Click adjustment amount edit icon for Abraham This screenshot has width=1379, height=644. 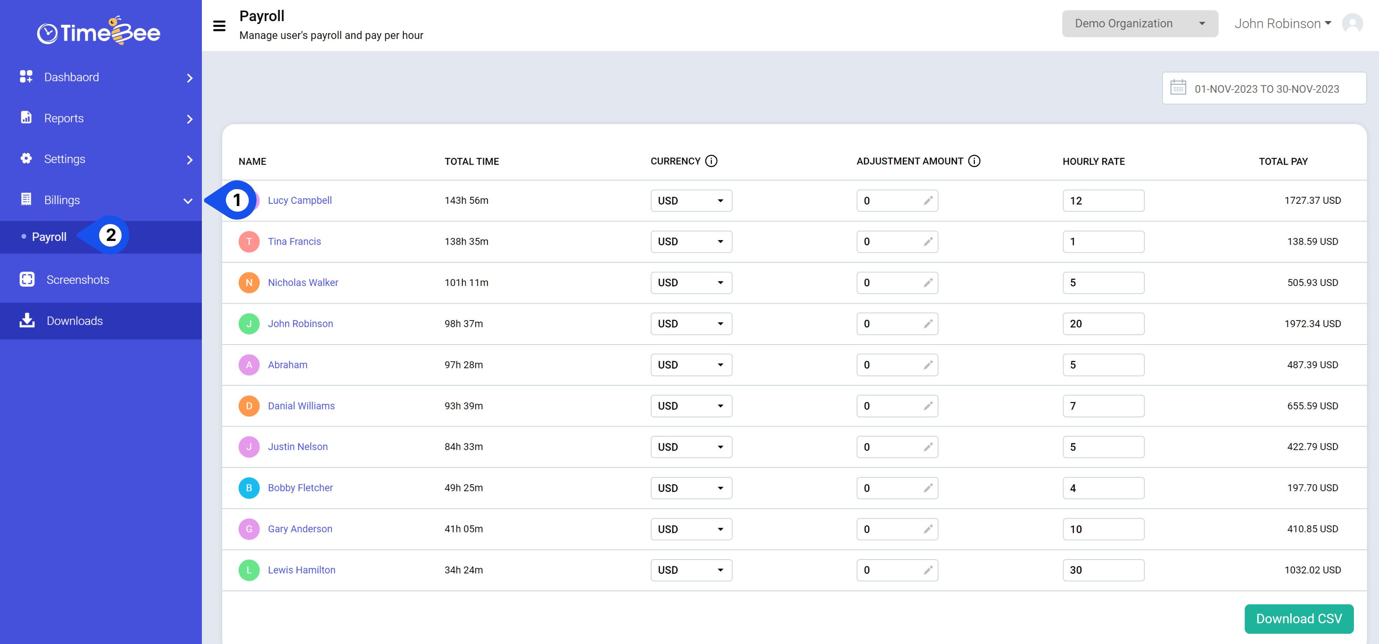coord(929,364)
